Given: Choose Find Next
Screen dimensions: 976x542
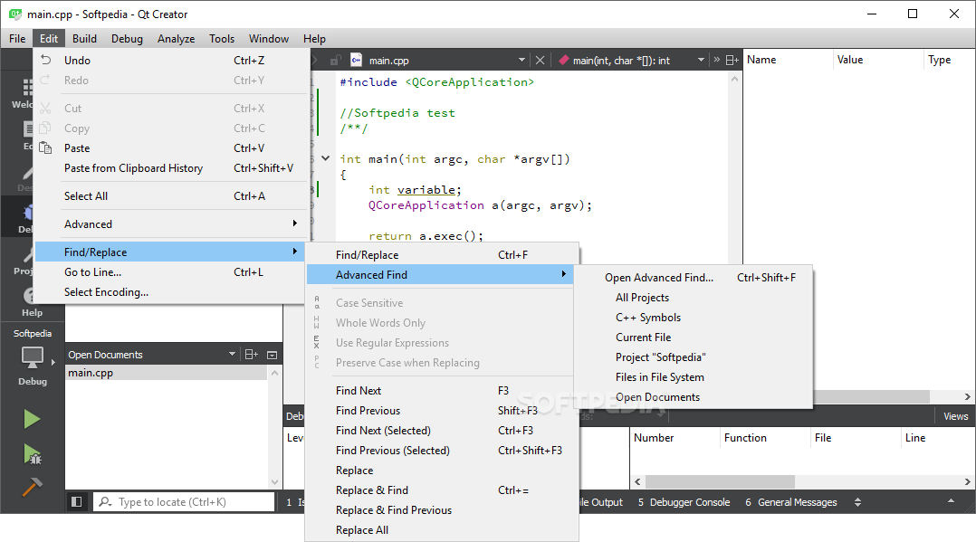Looking at the screenshot, I should (x=439, y=390).
